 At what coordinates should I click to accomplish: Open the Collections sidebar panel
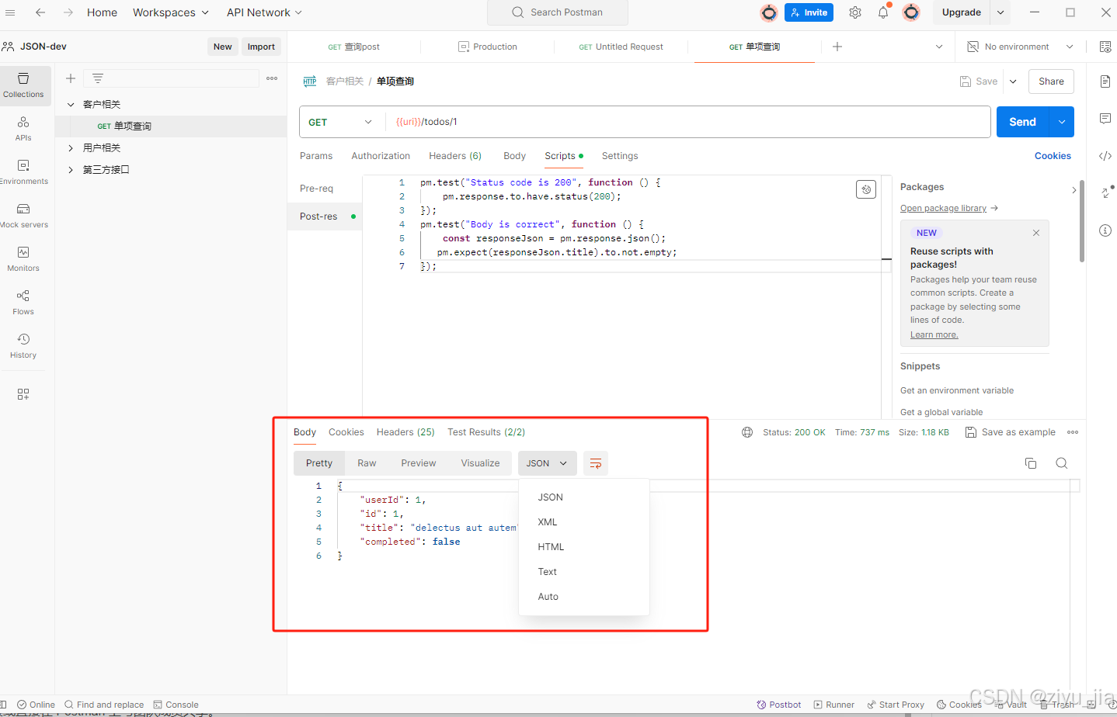(x=23, y=85)
